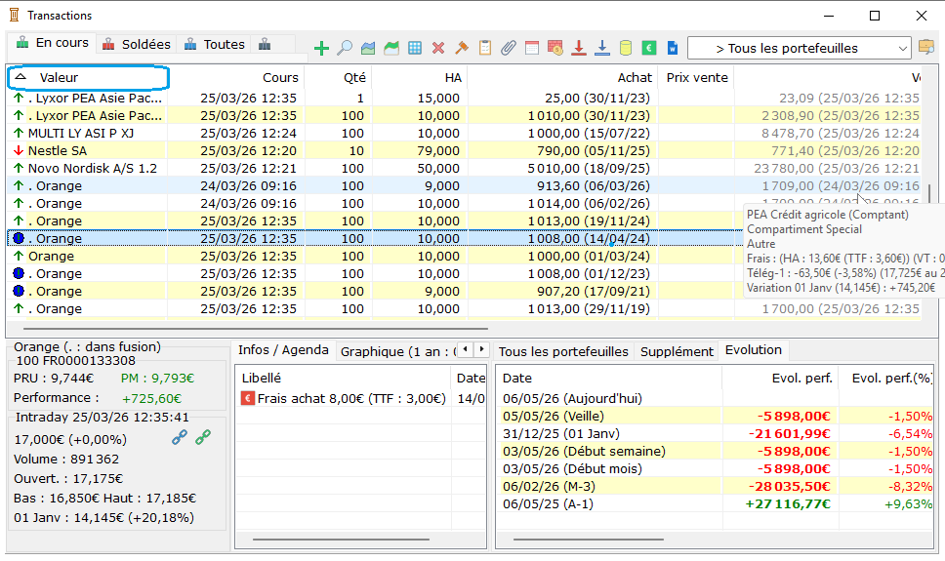Open the Tous les portefeuilles dropdown
This screenshot has width=945, height=561.
(x=799, y=48)
